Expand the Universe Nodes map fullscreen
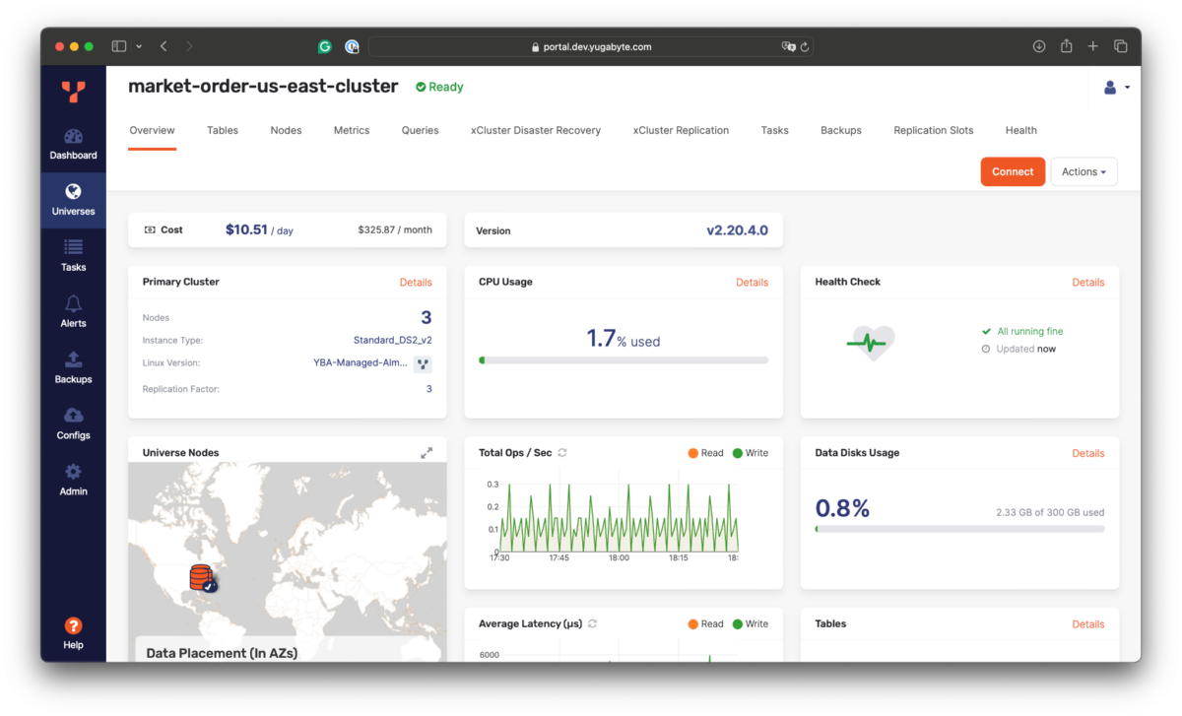1182x716 pixels. (427, 453)
